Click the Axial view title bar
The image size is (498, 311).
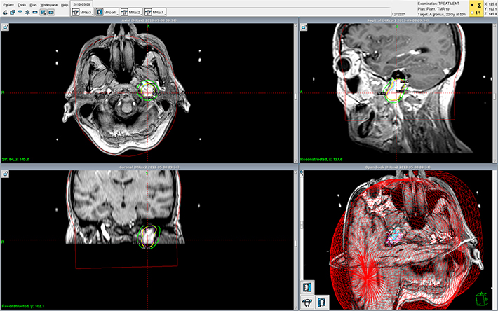[149, 20]
